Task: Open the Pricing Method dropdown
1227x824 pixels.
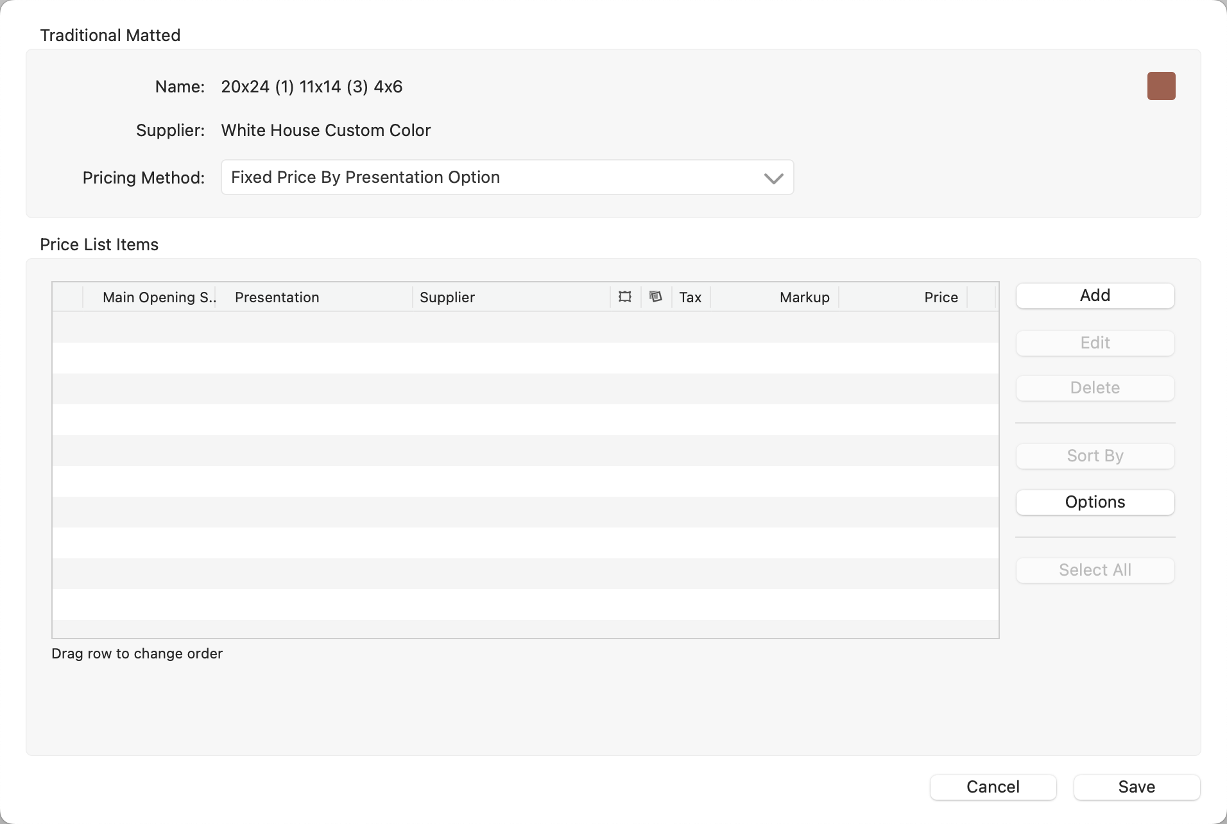Action: point(507,178)
